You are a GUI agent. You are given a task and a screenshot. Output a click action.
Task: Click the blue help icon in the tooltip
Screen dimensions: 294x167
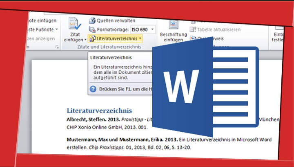pyautogui.click(x=93, y=89)
